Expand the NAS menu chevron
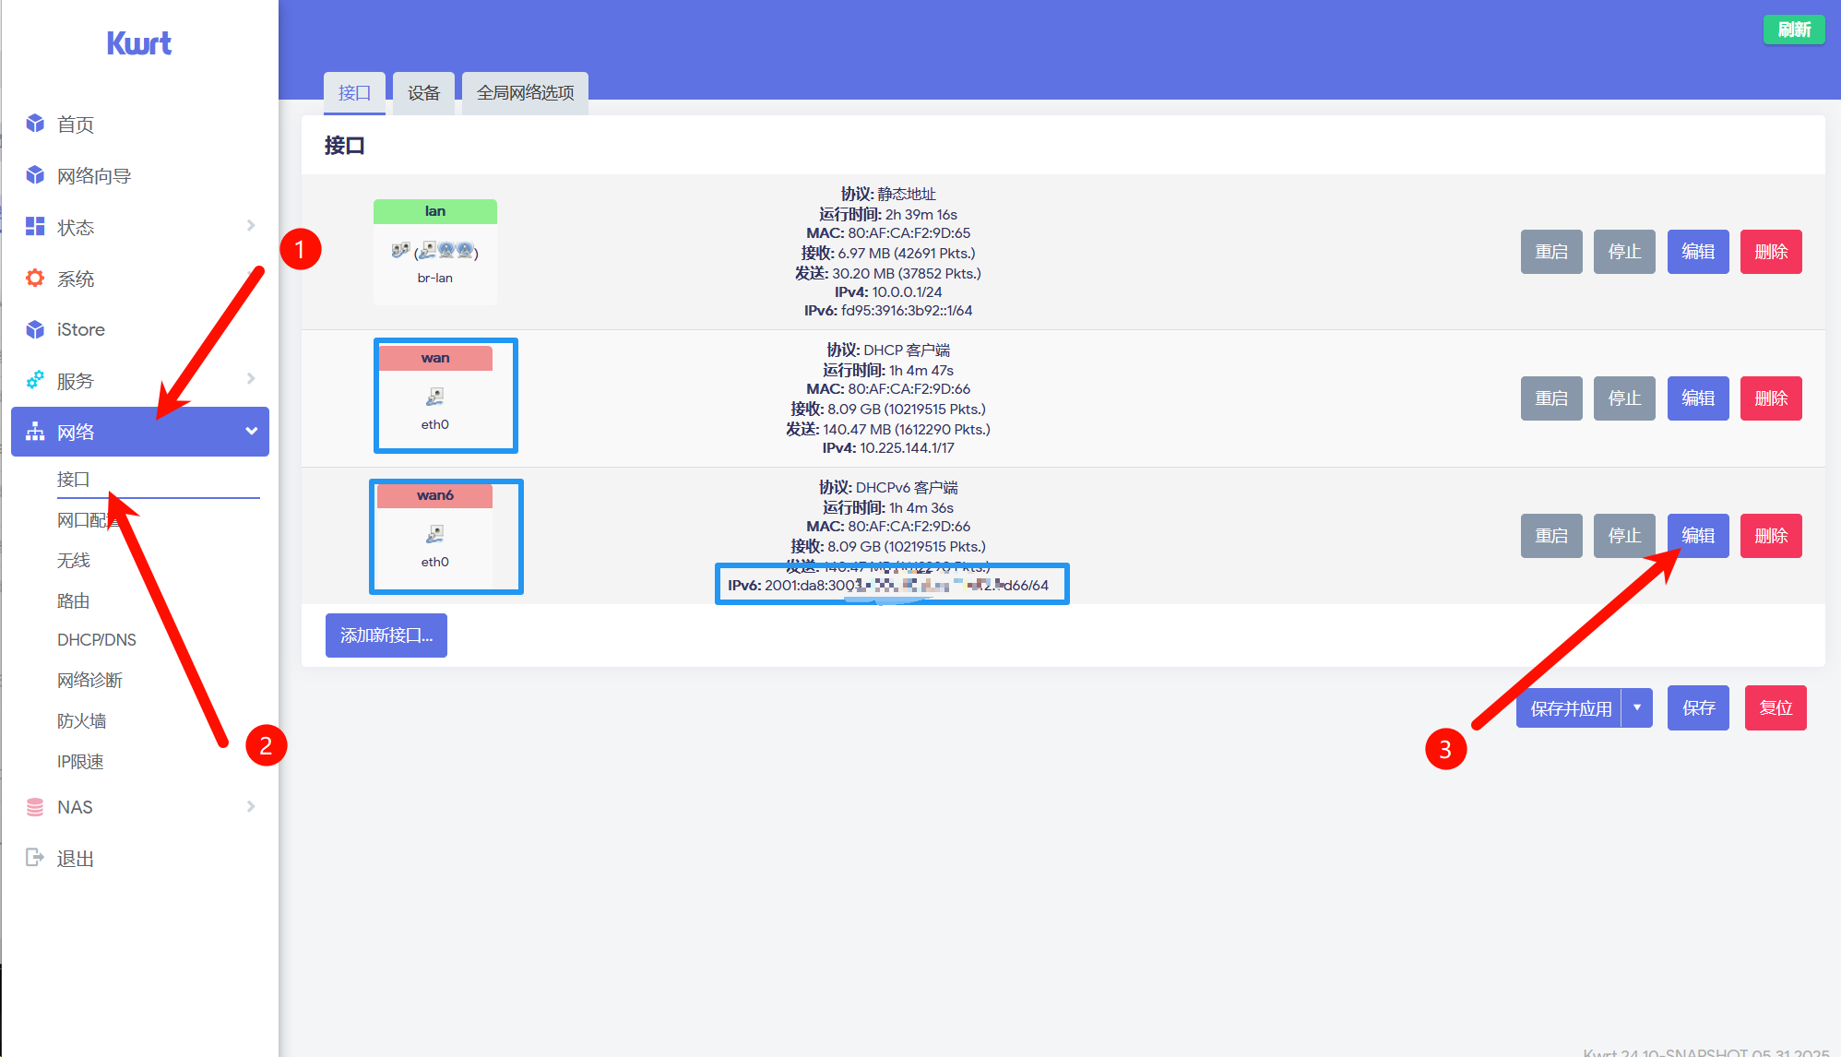 coord(251,807)
